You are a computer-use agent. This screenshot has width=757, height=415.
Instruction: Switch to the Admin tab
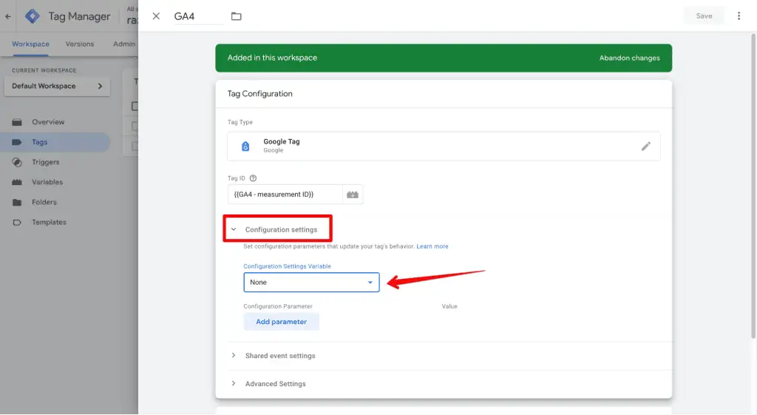pyautogui.click(x=124, y=44)
